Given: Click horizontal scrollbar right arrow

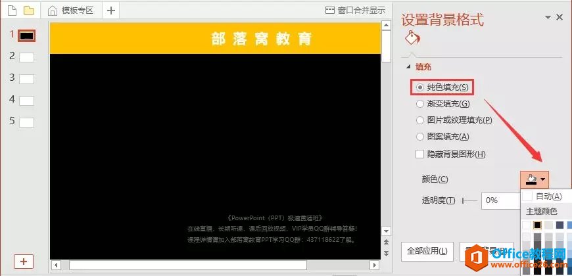Looking at the screenshot, I should click(x=374, y=265).
